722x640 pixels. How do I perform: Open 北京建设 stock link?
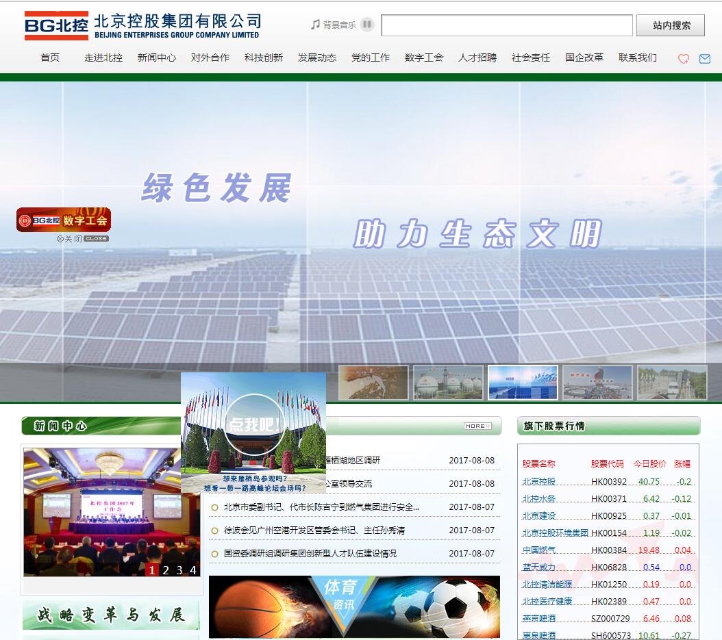[538, 516]
